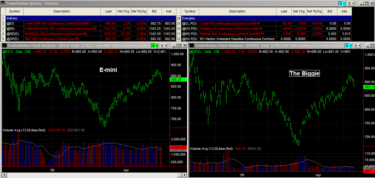This screenshot has height=178, width=375.
Task: Select the @SP(D) symbol cell in quotes table
Action: (15, 39)
